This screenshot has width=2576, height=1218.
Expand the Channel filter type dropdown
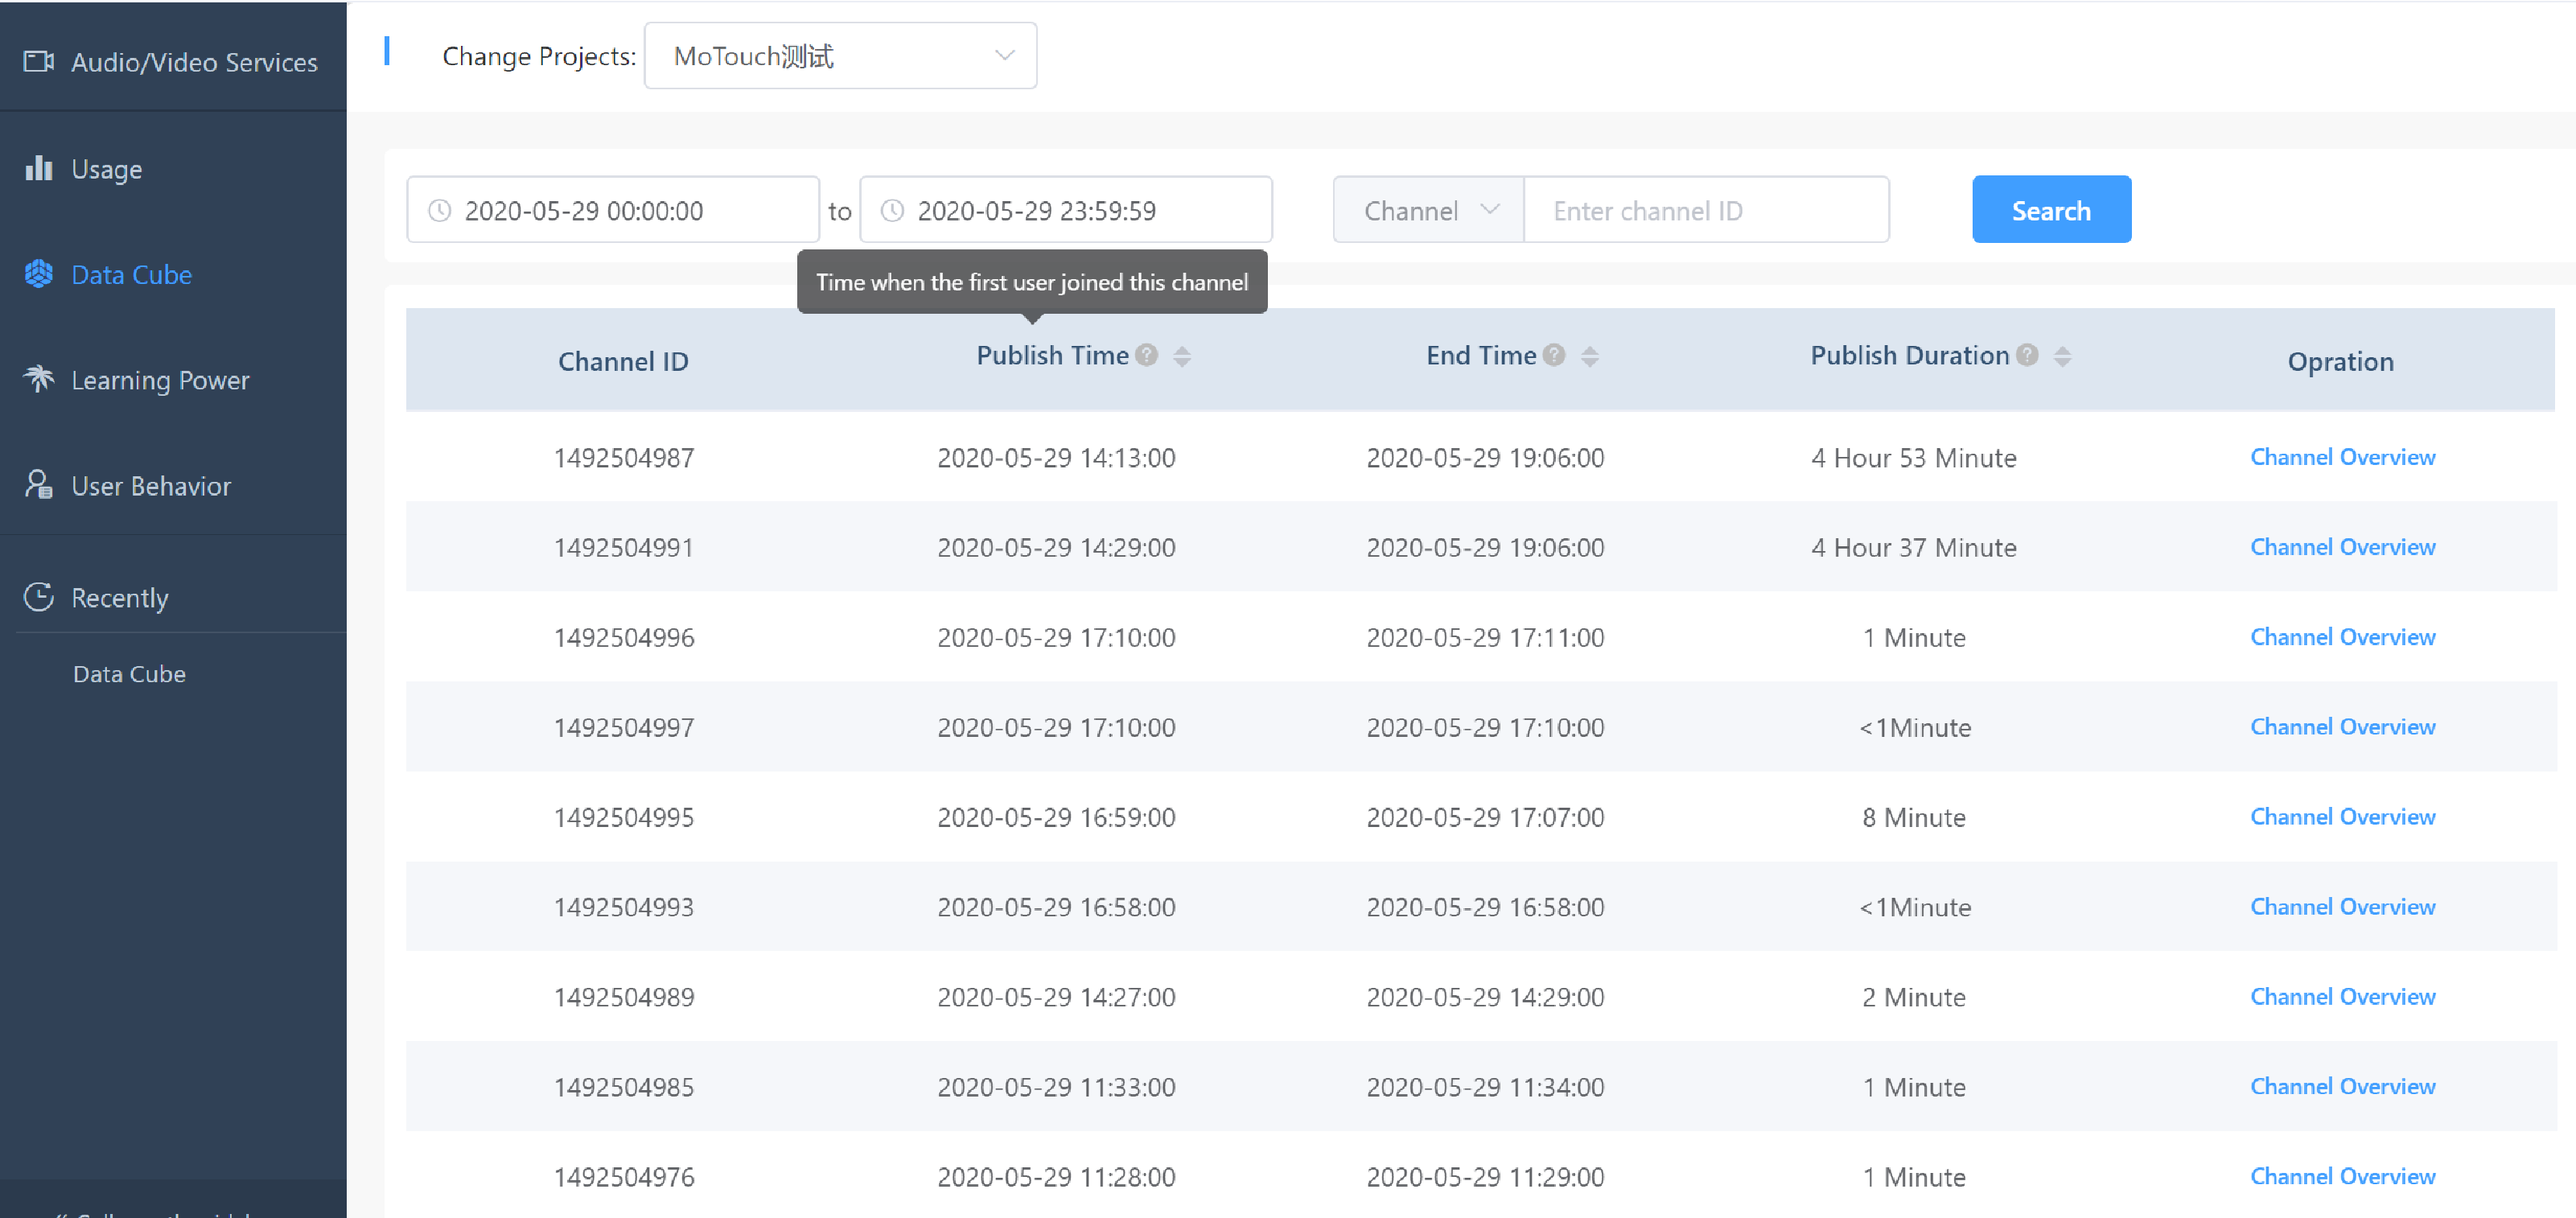coord(1428,210)
